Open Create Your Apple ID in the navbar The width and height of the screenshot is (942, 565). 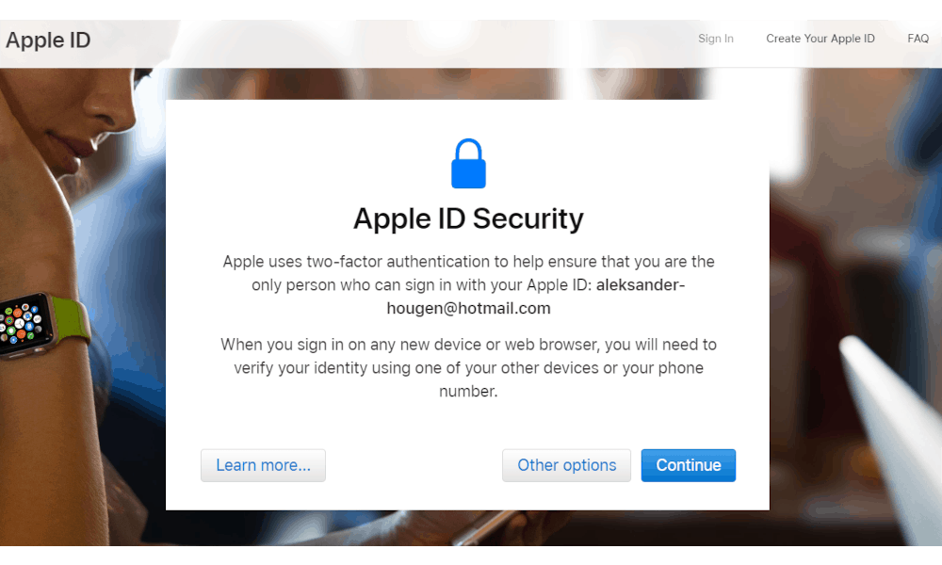coord(820,39)
